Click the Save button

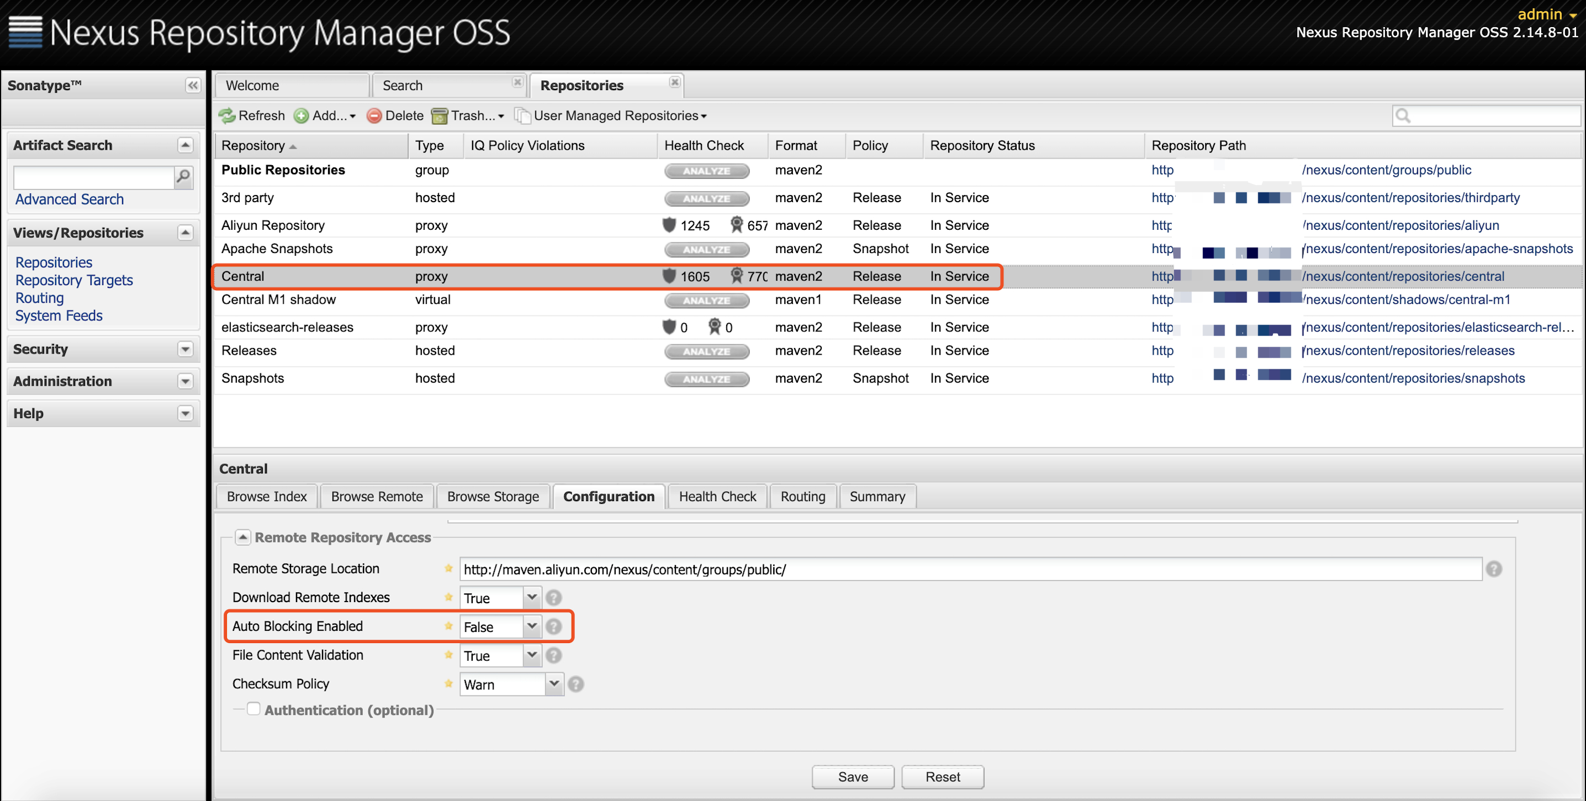[853, 777]
